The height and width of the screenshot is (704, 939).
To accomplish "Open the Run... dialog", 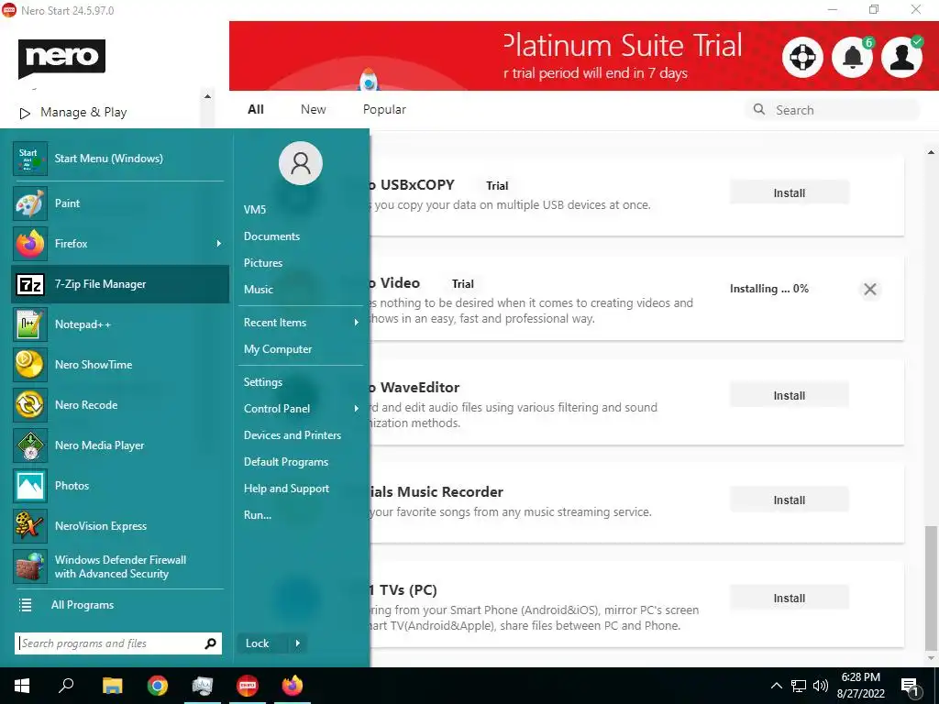I will (258, 515).
